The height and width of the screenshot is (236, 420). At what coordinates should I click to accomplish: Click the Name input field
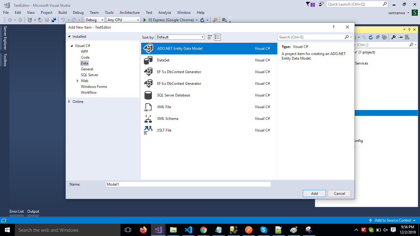coord(188,184)
